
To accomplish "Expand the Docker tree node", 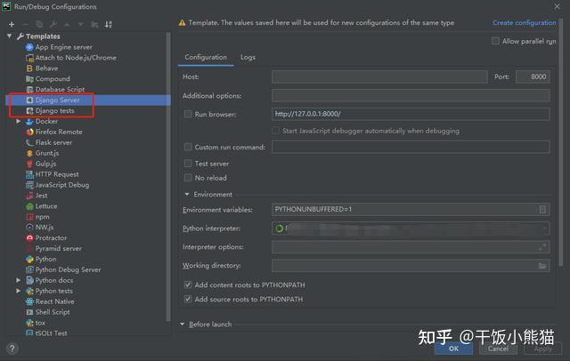I will (18, 121).
